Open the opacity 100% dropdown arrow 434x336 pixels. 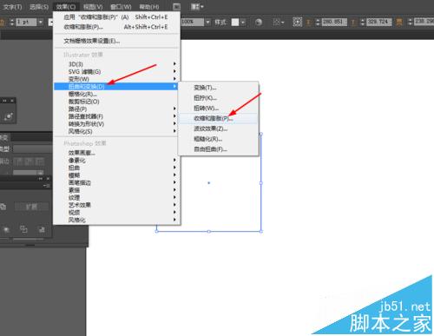[x=207, y=22]
